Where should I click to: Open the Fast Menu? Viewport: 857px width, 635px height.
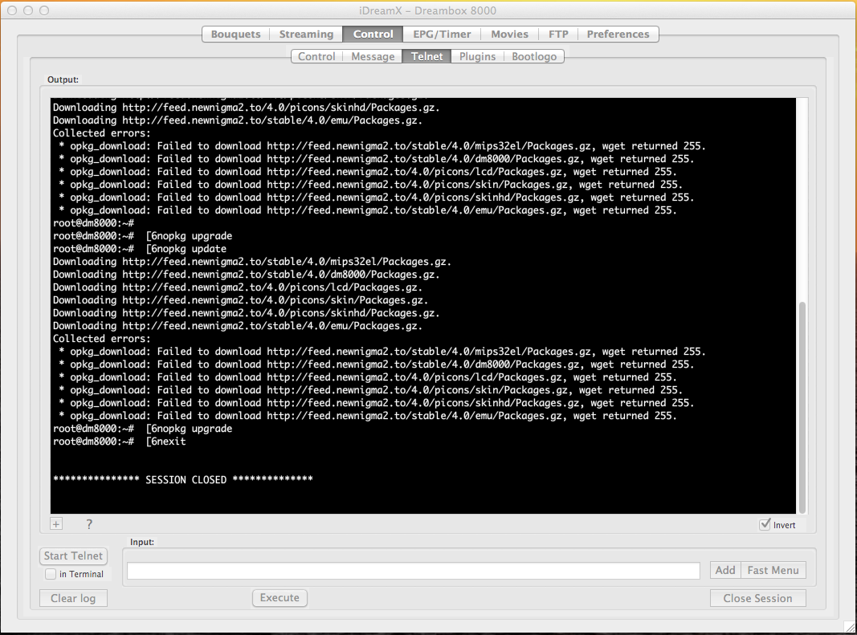[x=773, y=570]
